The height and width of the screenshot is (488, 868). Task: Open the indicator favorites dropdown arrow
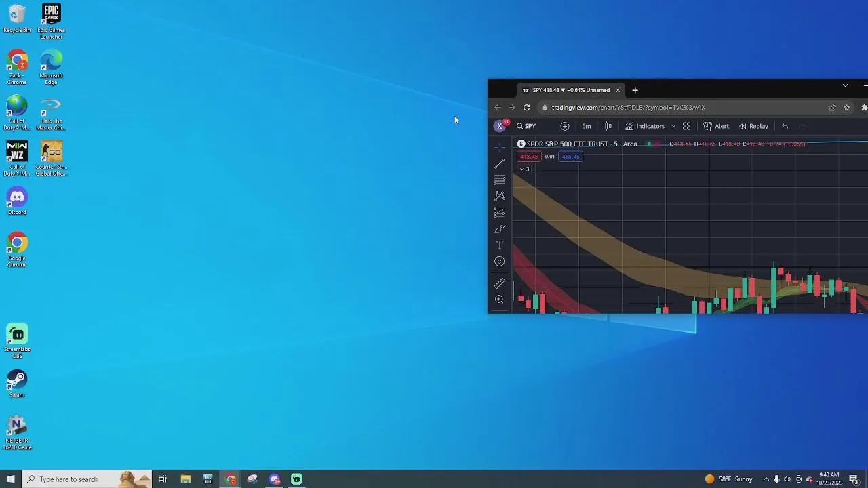point(673,126)
